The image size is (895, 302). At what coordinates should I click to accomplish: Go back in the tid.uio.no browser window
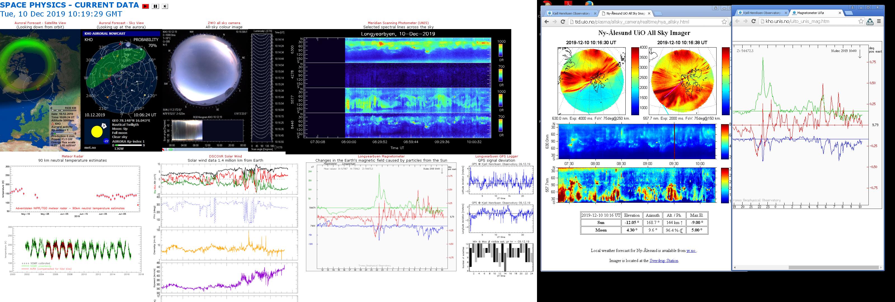pos(547,22)
